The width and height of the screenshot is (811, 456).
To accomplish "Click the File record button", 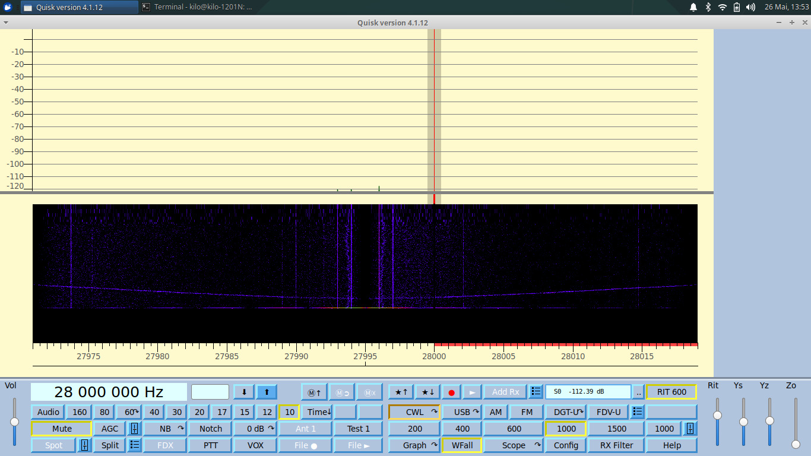I will tap(306, 445).
